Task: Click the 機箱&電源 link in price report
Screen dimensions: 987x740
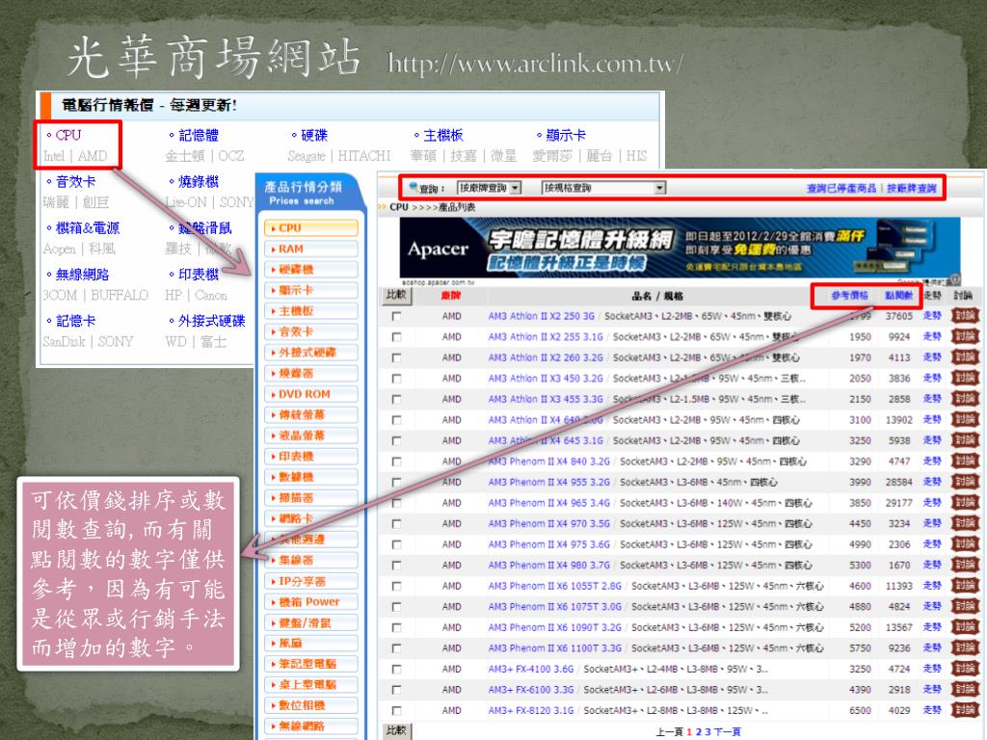Action: [x=88, y=227]
